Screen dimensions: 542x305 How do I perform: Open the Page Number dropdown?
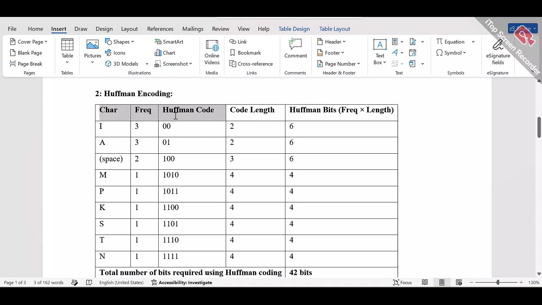(x=339, y=64)
